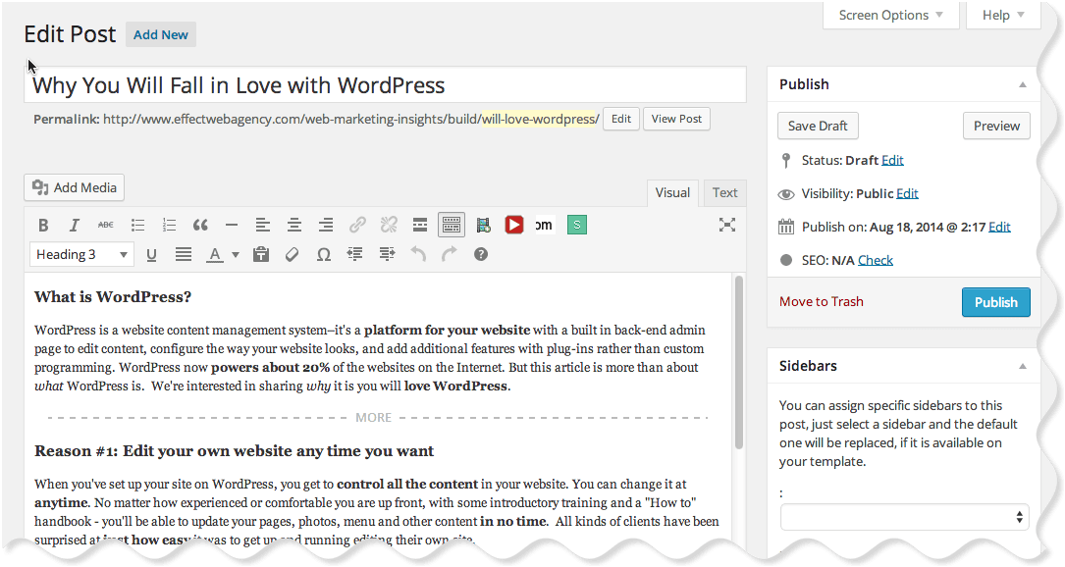Click the View Post button
The image size is (1065, 567).
676,119
